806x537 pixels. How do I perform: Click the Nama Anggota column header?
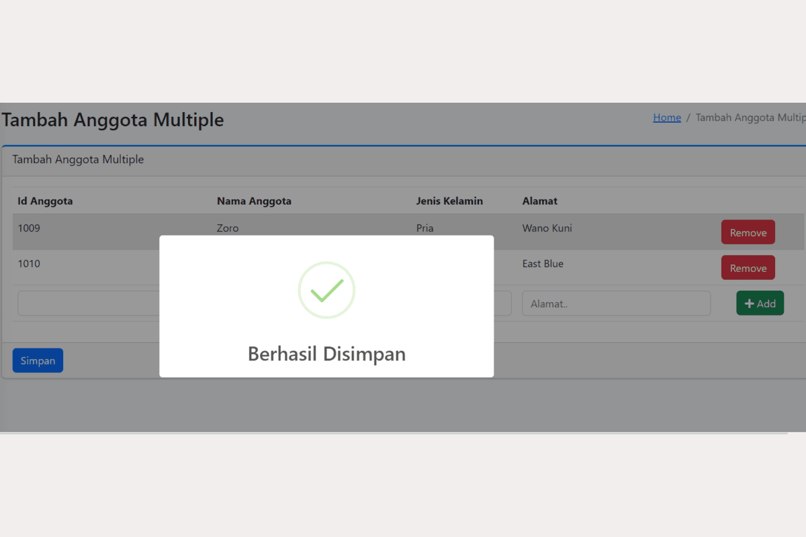(x=254, y=201)
